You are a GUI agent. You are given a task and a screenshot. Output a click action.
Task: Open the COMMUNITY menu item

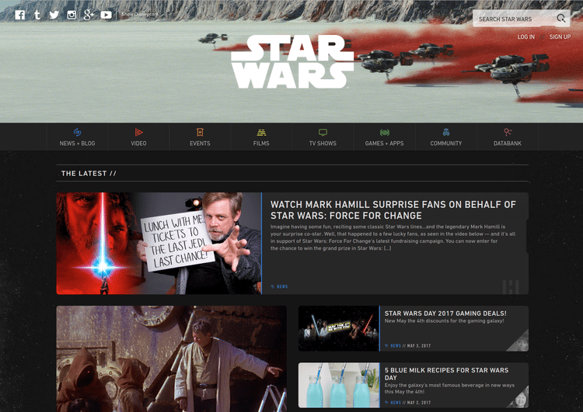tap(446, 144)
